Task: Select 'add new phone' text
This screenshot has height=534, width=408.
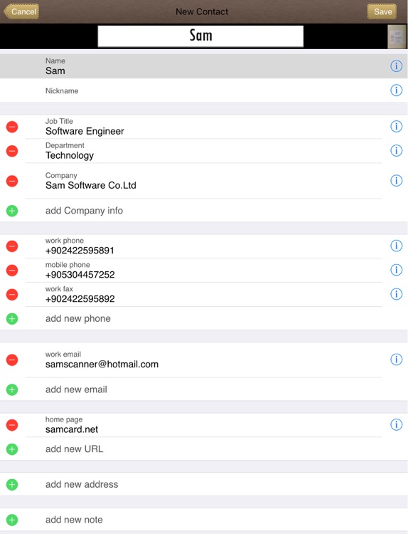Action: [78, 318]
